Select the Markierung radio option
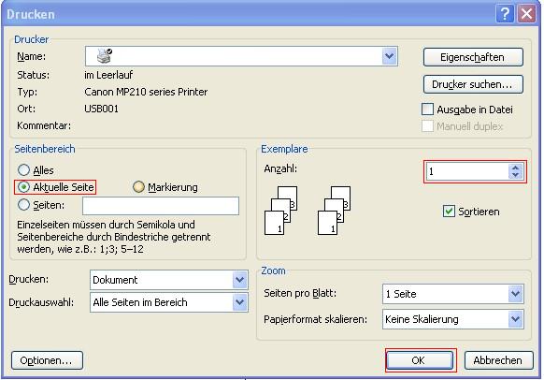The height and width of the screenshot is (380, 544). coord(138,187)
